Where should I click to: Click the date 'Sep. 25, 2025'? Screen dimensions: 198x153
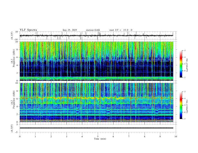[70, 30]
